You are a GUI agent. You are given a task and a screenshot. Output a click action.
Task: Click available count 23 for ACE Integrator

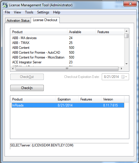point(71,62)
